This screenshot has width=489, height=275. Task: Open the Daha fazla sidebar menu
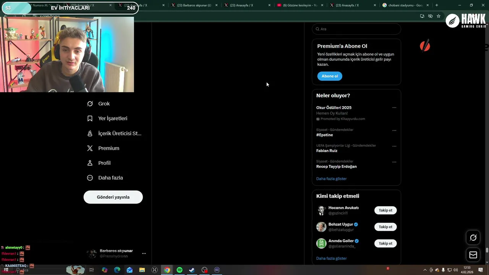pos(105,178)
